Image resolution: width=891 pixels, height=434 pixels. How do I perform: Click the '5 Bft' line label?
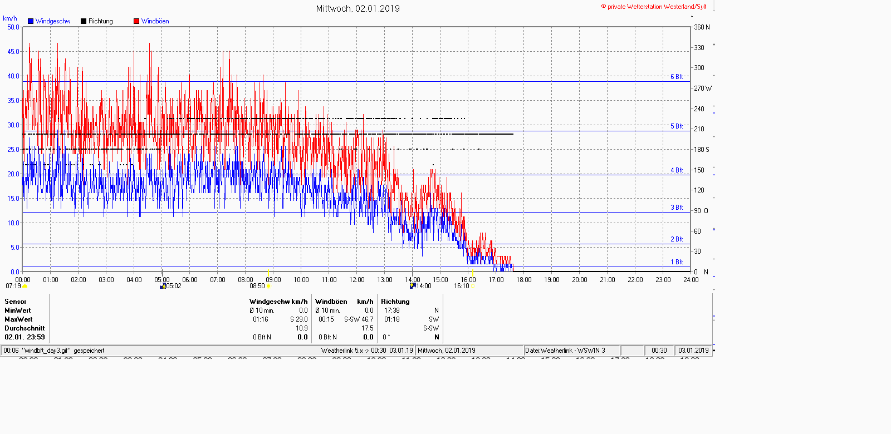point(677,126)
